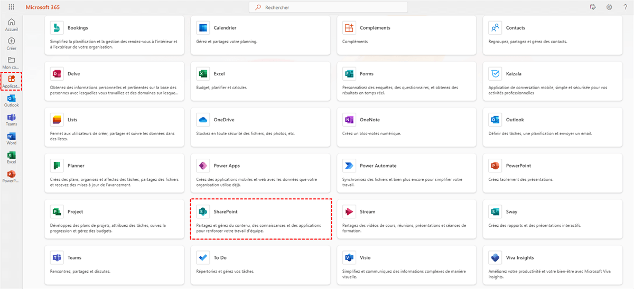Screen dimensions: 634x289
Task: Open Mon contenu folder in sidebar
Action: pyautogui.click(x=12, y=63)
